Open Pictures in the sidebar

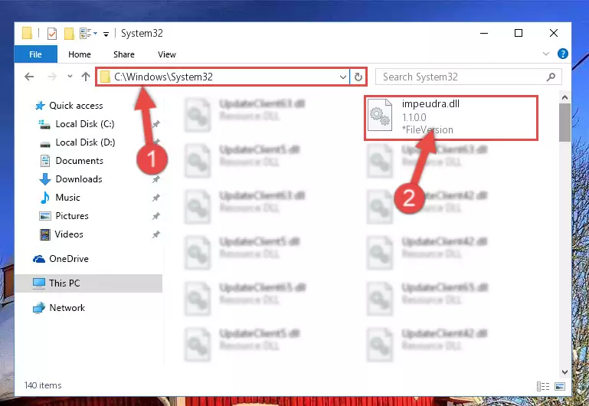tap(72, 216)
